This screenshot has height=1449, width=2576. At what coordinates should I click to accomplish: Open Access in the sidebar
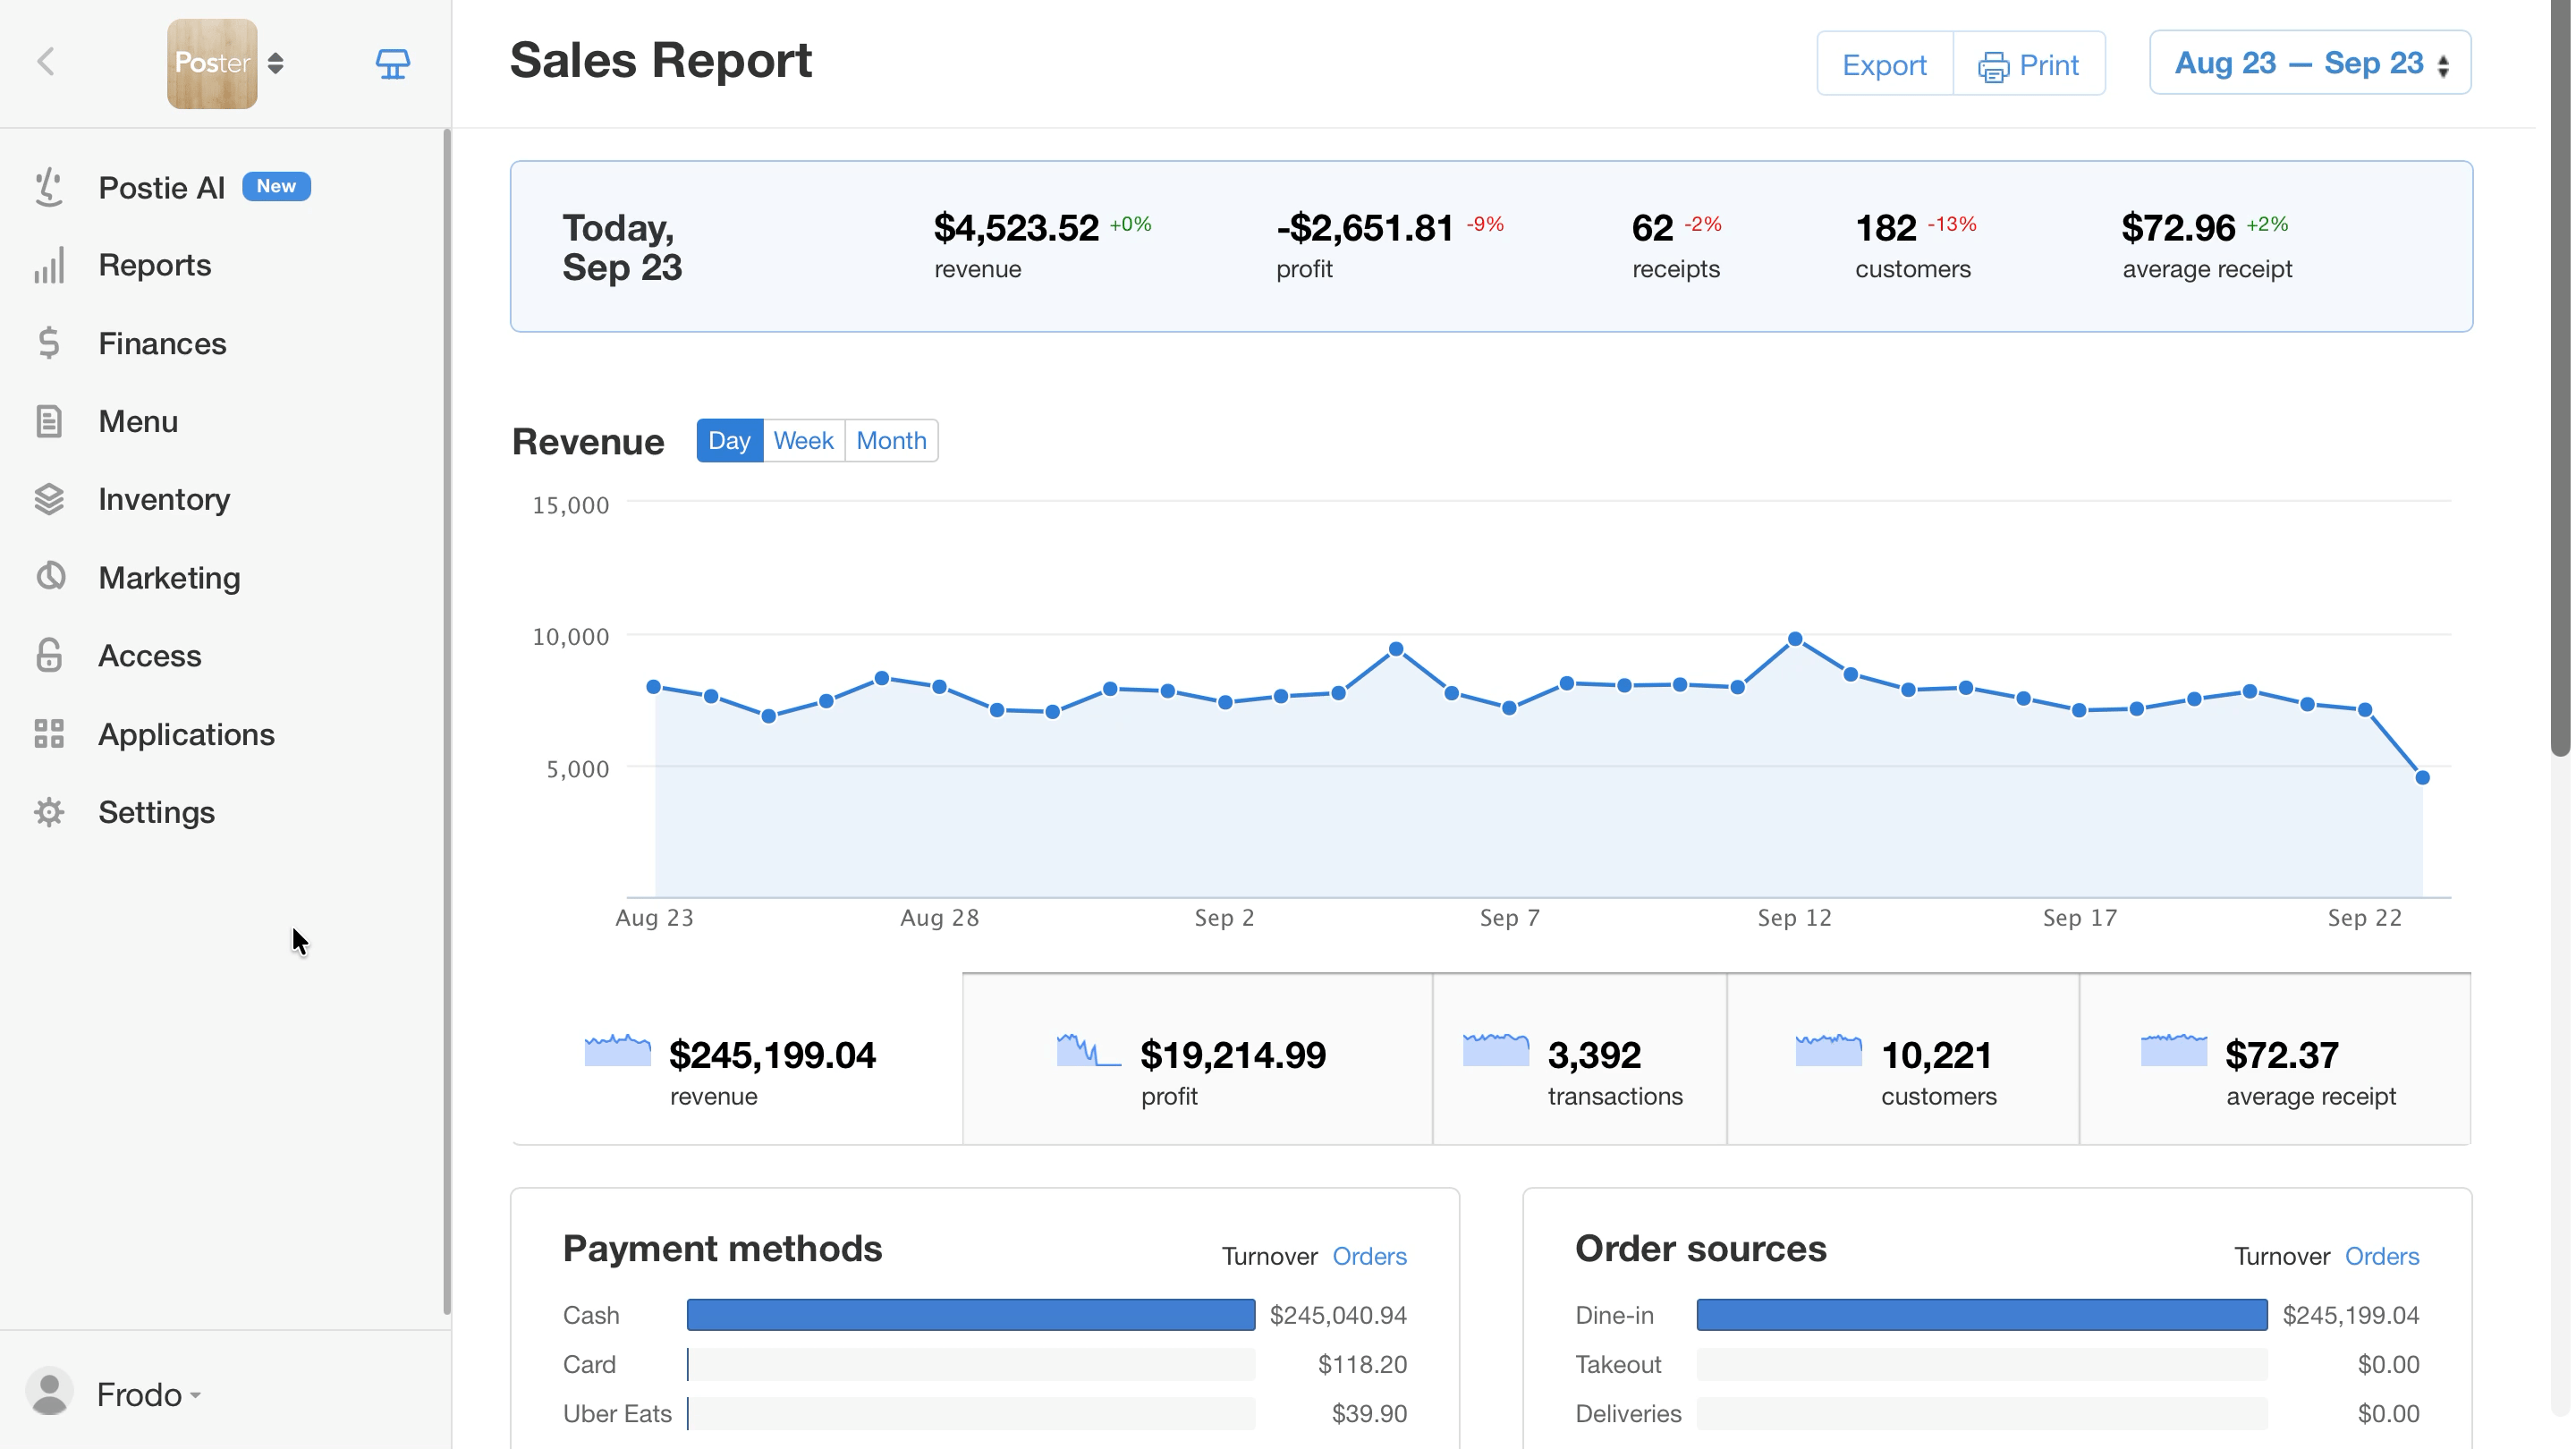coord(150,655)
